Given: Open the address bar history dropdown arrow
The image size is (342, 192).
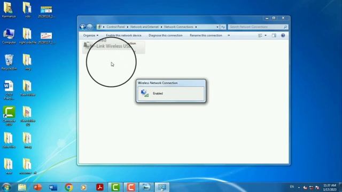Looking at the screenshot, I should tap(217, 27).
